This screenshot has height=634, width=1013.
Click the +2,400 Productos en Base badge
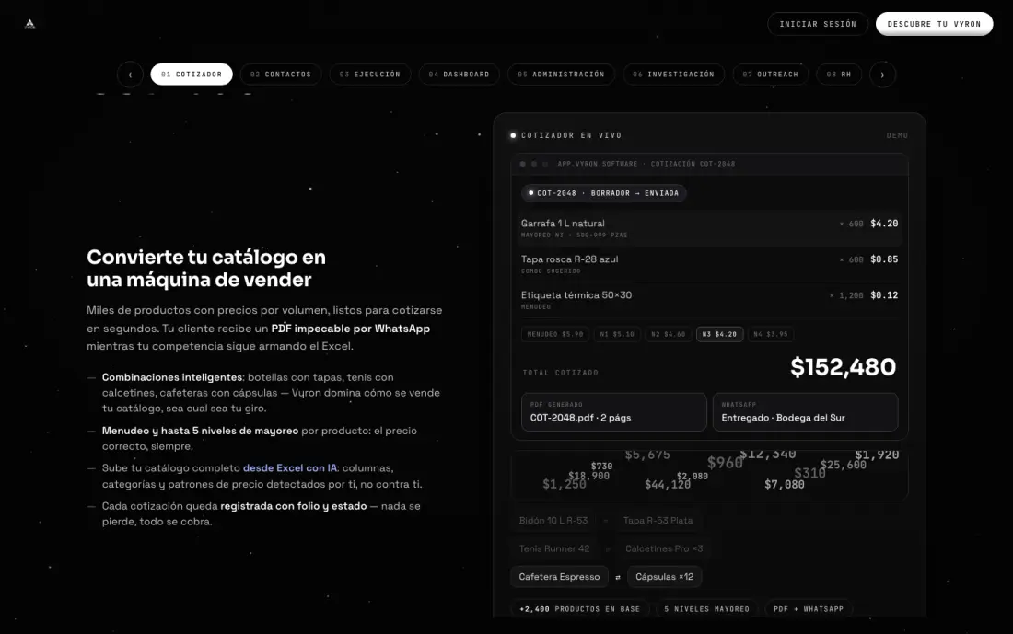coord(579,609)
